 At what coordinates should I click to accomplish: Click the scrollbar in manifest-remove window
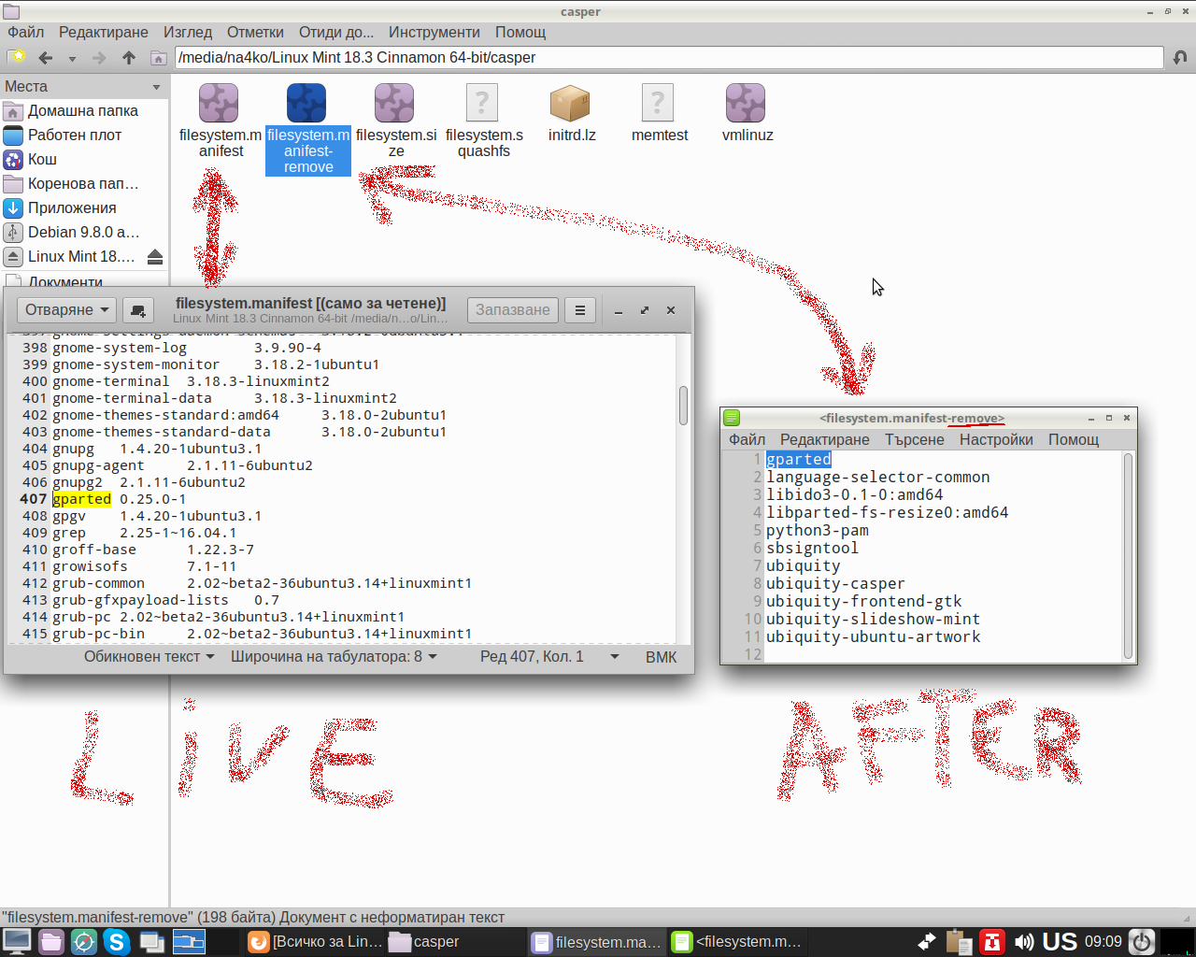pos(1128,556)
